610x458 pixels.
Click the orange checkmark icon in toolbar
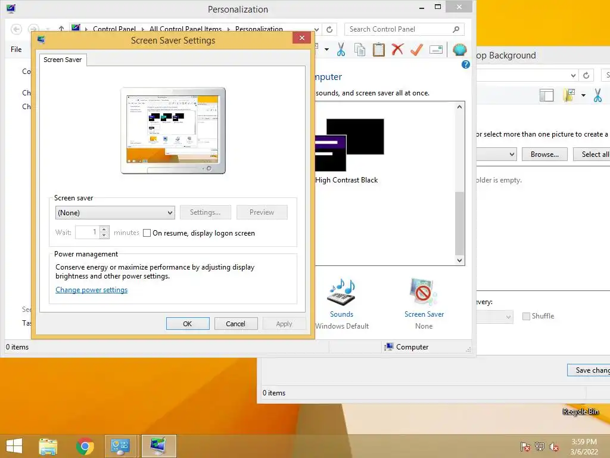click(416, 49)
